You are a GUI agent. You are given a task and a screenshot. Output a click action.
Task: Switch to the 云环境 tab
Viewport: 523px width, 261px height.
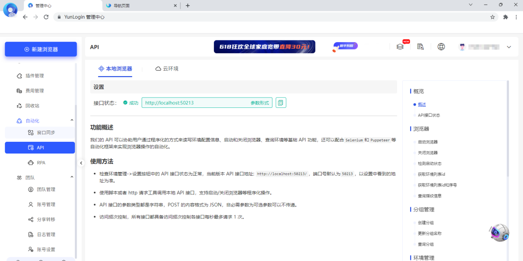click(x=166, y=69)
